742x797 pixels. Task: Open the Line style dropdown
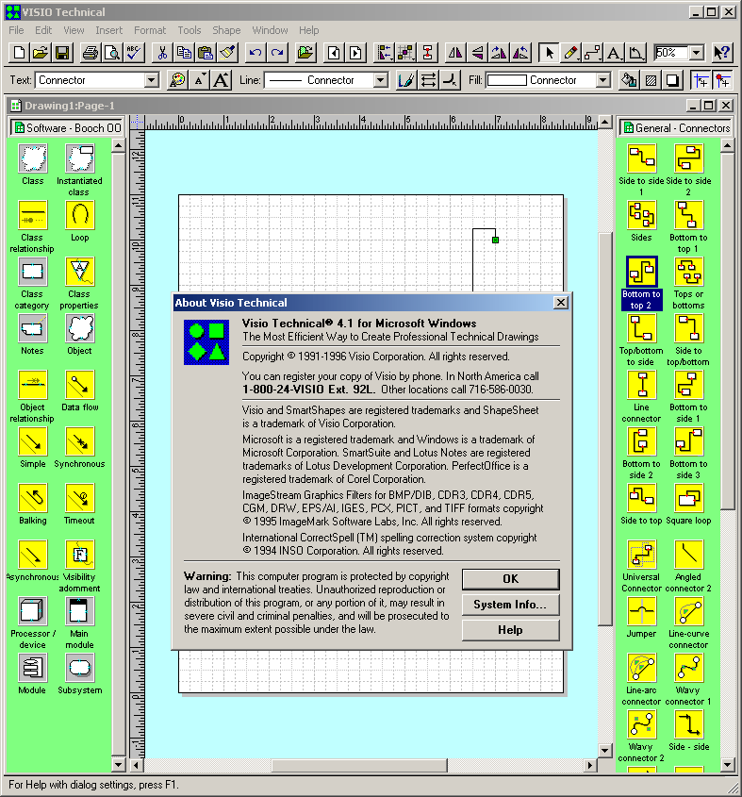(380, 80)
